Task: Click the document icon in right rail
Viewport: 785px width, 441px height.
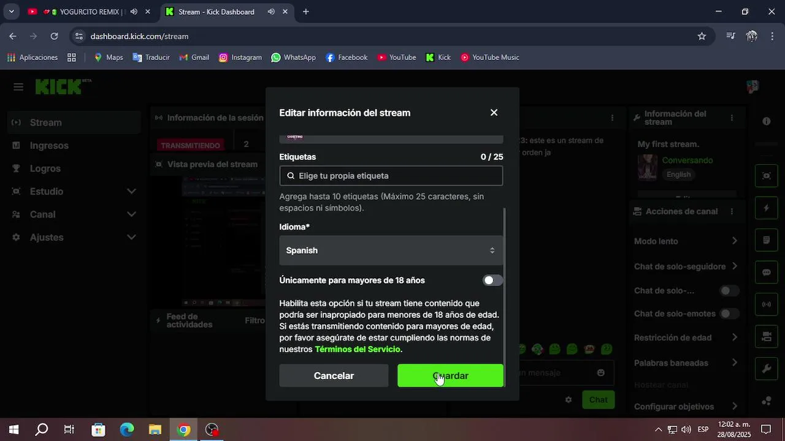Action: click(x=766, y=240)
